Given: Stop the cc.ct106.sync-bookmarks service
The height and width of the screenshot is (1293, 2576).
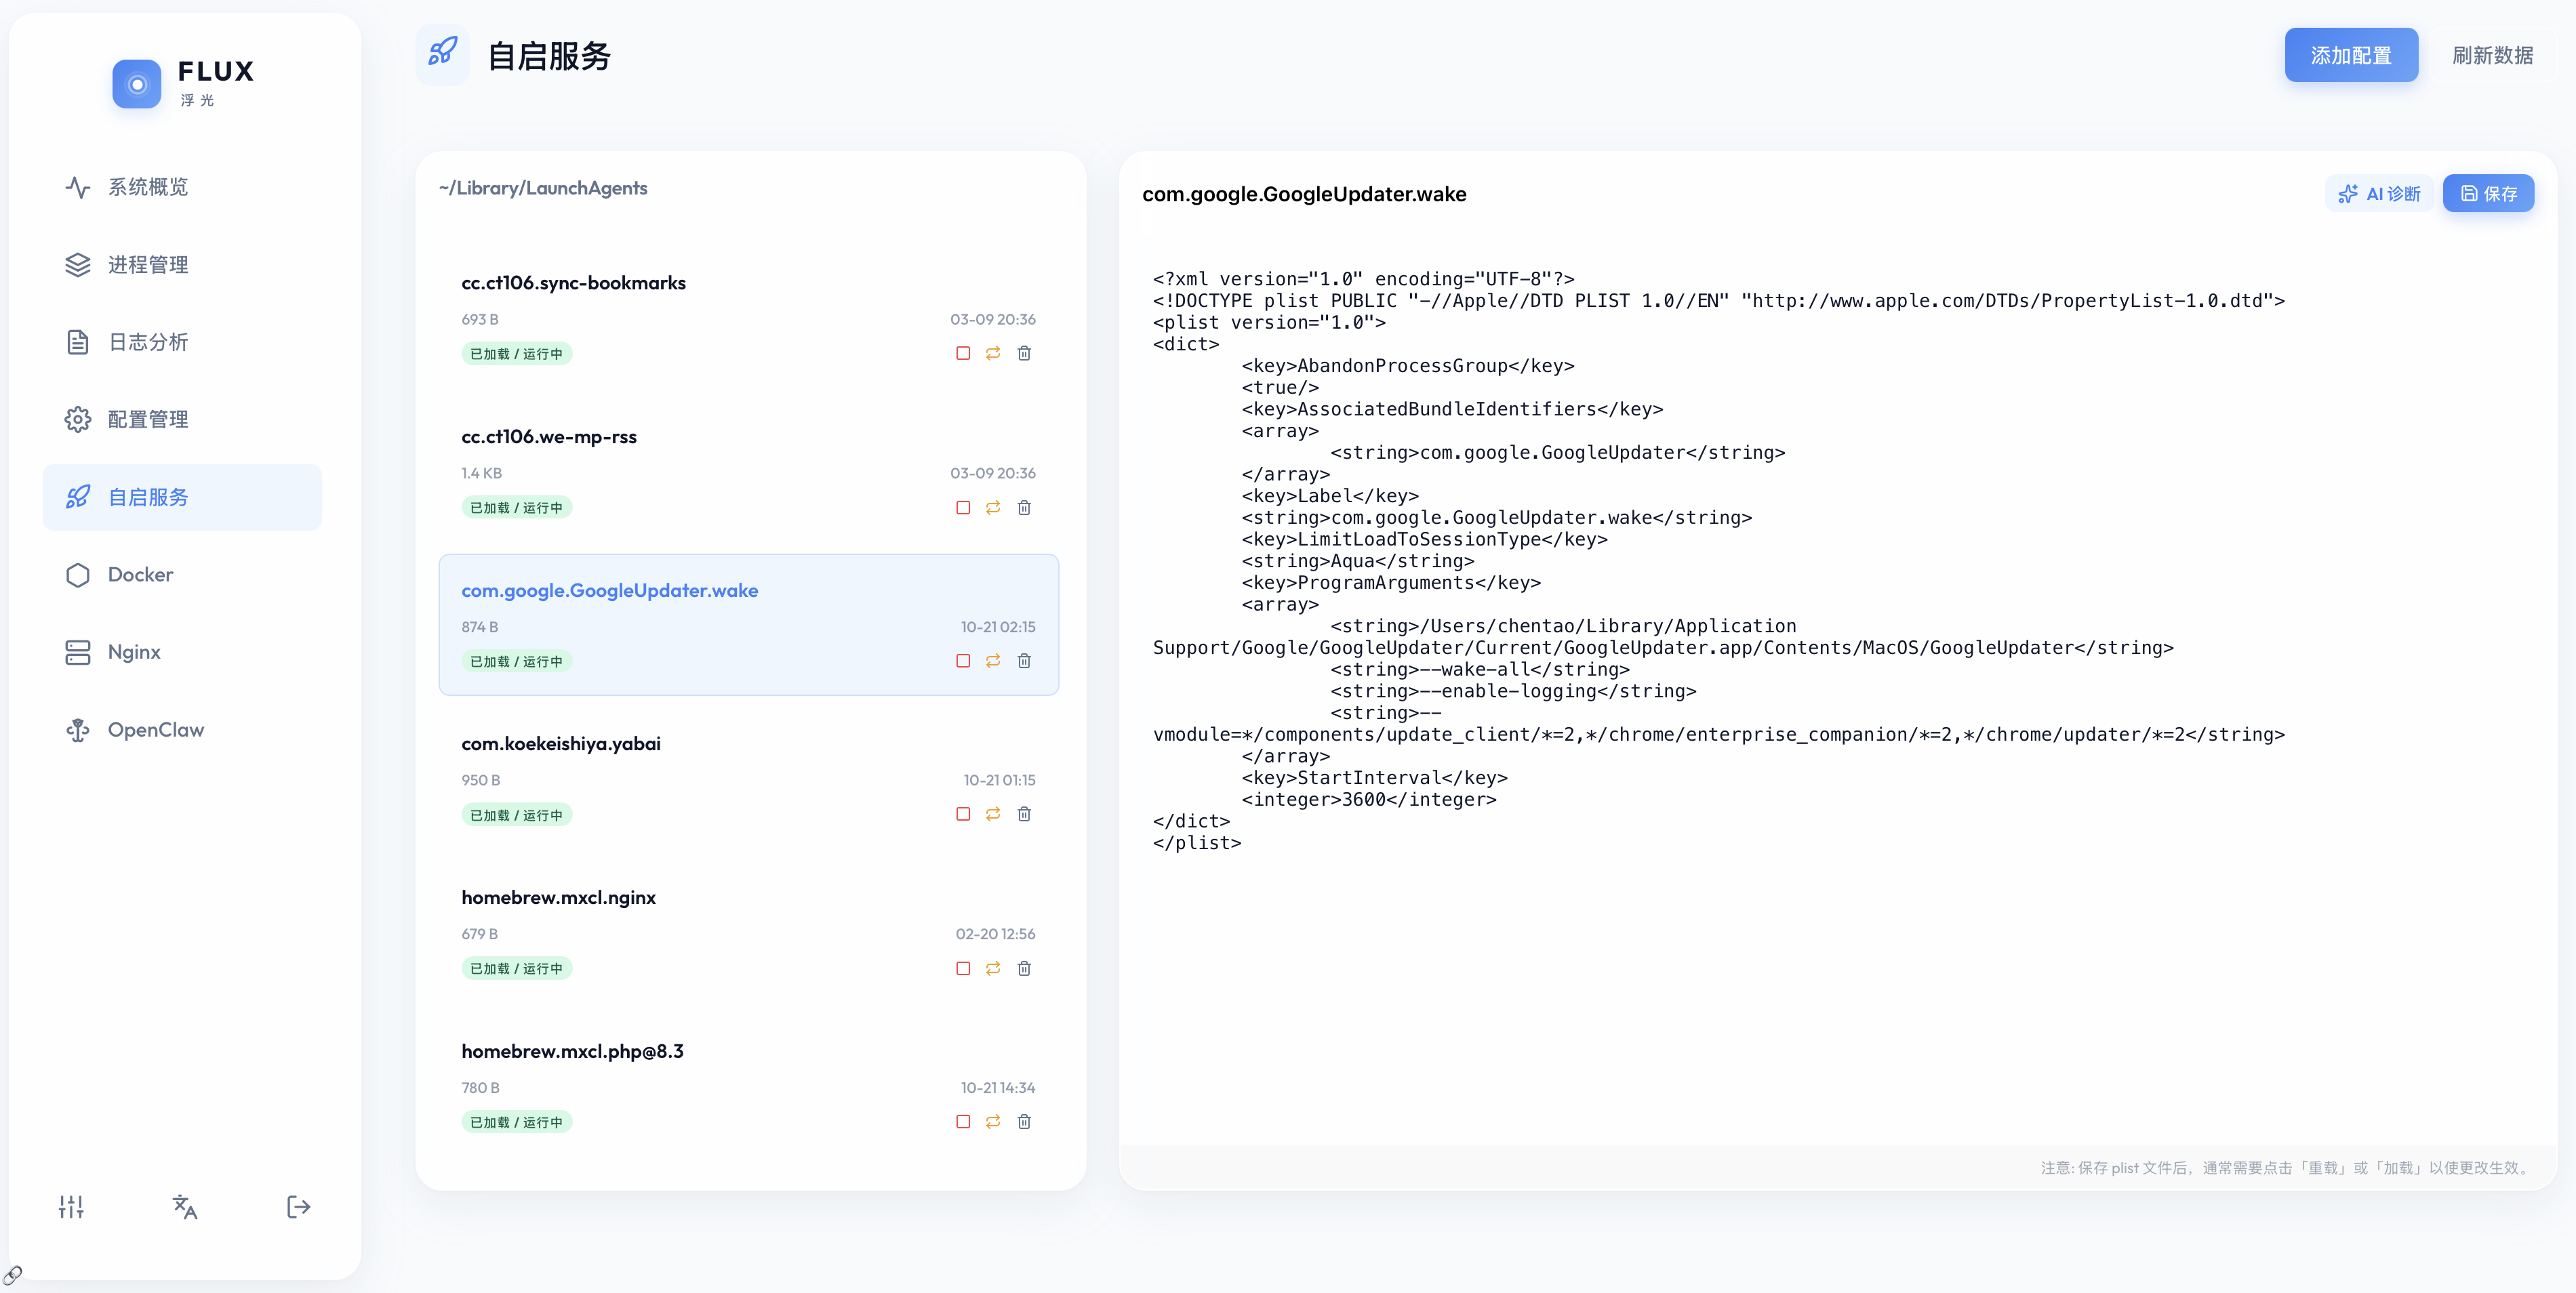Looking at the screenshot, I should [963, 353].
